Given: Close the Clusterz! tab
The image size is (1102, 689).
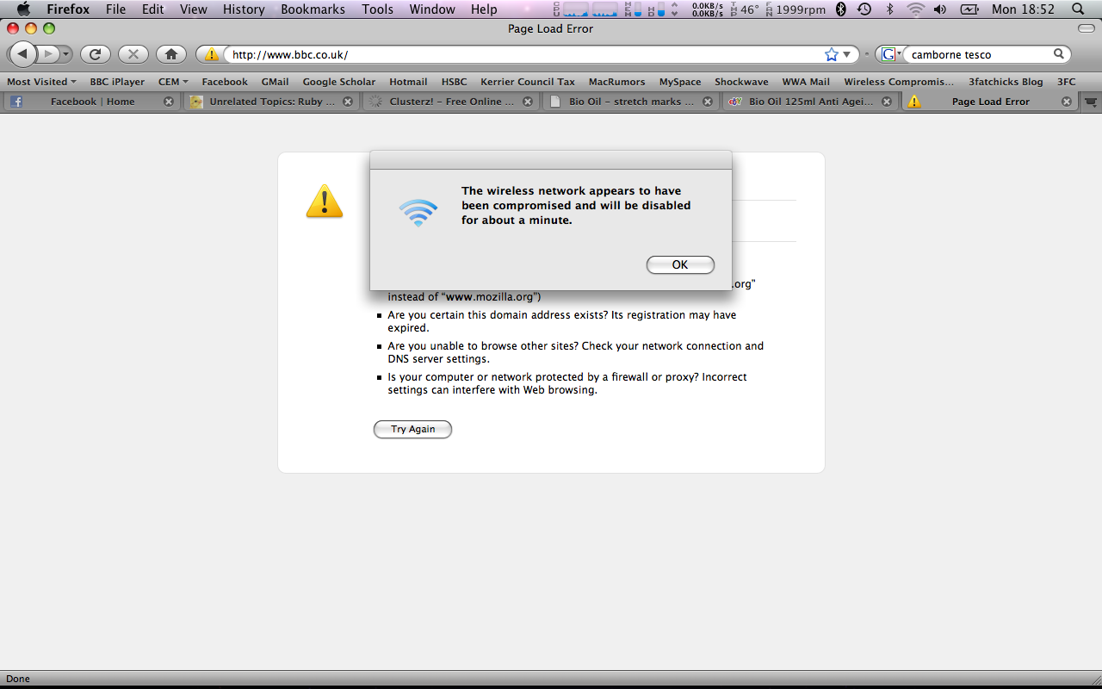Looking at the screenshot, I should click(528, 102).
